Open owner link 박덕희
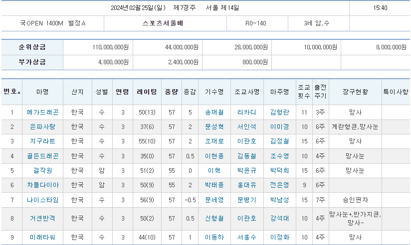 (x=280, y=170)
